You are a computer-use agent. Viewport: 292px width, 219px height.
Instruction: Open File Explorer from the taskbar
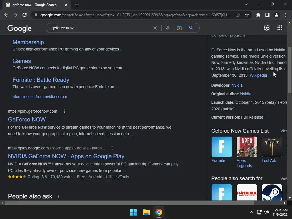pyautogui.click(x=146, y=212)
